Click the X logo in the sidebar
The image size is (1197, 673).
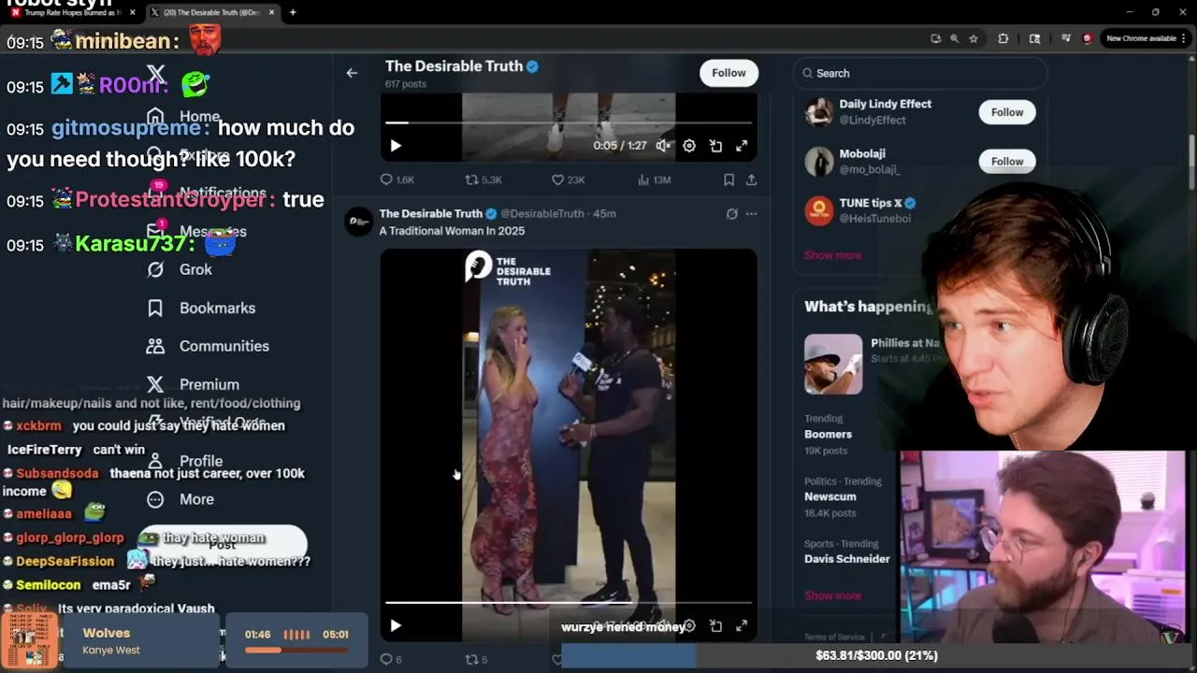pyautogui.click(x=156, y=75)
